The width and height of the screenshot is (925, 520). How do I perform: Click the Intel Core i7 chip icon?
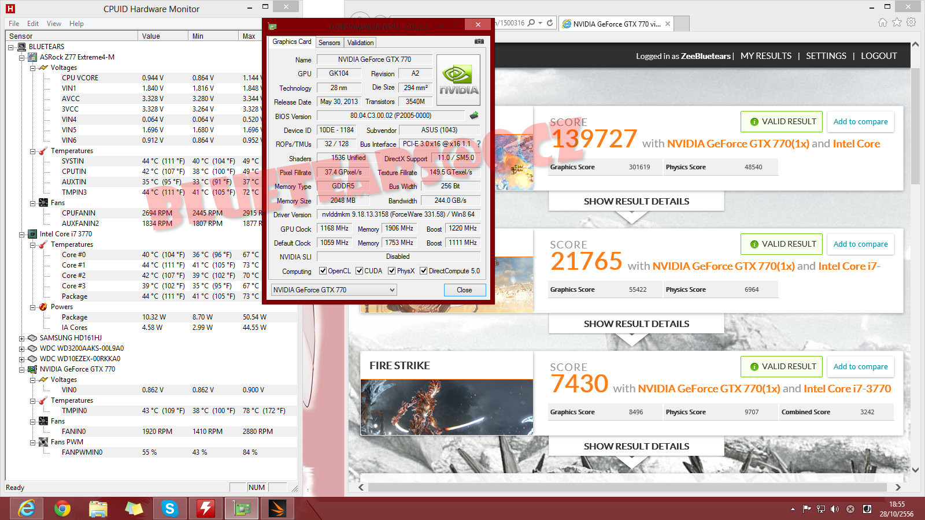[x=33, y=234]
